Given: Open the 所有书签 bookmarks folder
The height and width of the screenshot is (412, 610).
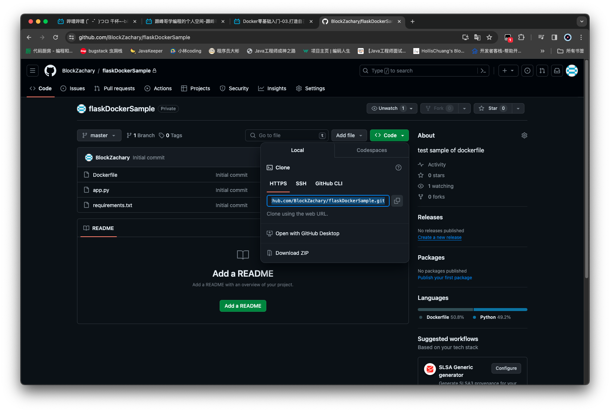Looking at the screenshot, I should 571,51.
